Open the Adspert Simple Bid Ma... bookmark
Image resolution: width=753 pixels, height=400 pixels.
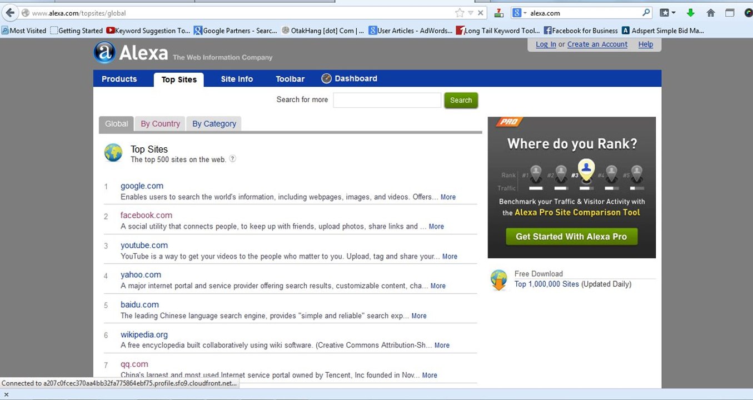coord(663,31)
